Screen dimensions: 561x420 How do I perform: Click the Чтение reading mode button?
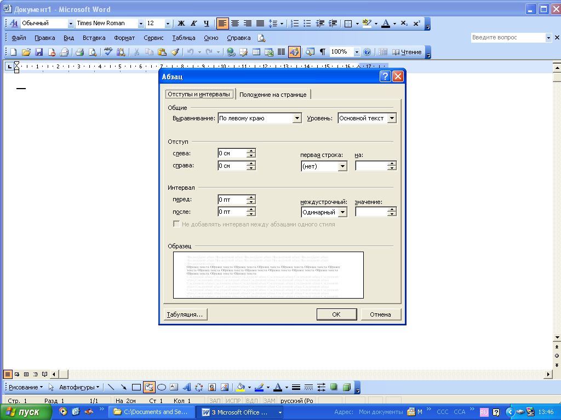[407, 52]
